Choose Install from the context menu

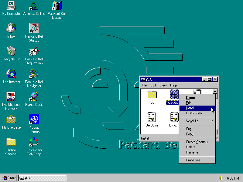[x=197, y=108]
